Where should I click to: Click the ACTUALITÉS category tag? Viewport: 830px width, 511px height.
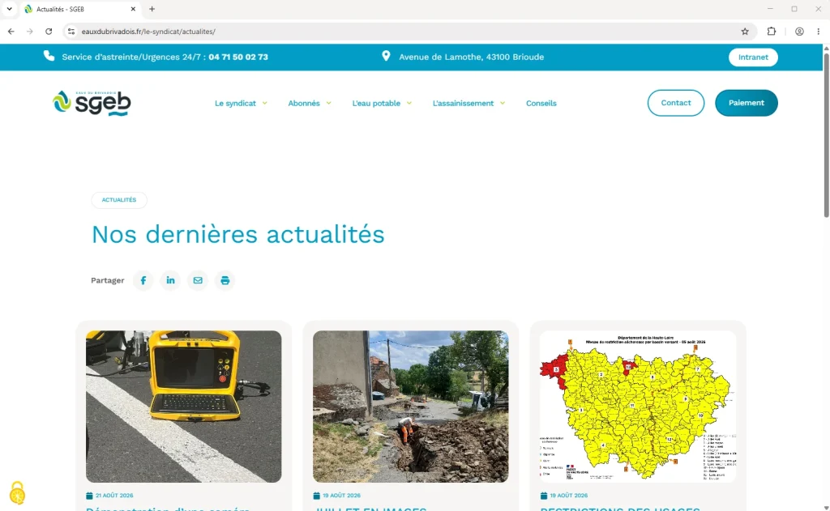pyautogui.click(x=119, y=200)
